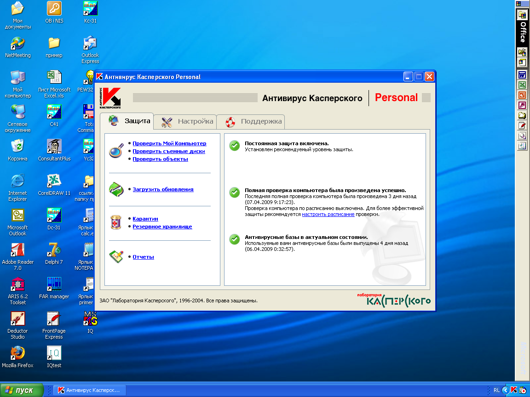The image size is (530, 397).
Task: Click the Kaspersky K logo in window header
Action: tap(110, 98)
